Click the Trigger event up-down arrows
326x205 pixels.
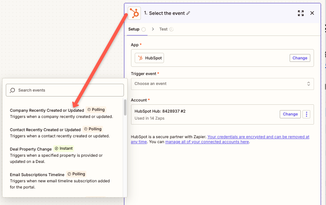tap(309, 84)
